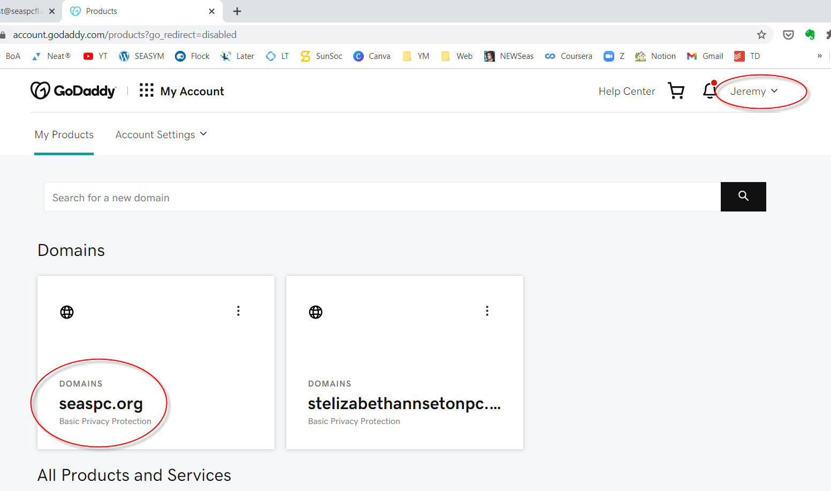
Task: Open three-dot menu on stelizabethannsetonpc card
Action: [x=487, y=311]
